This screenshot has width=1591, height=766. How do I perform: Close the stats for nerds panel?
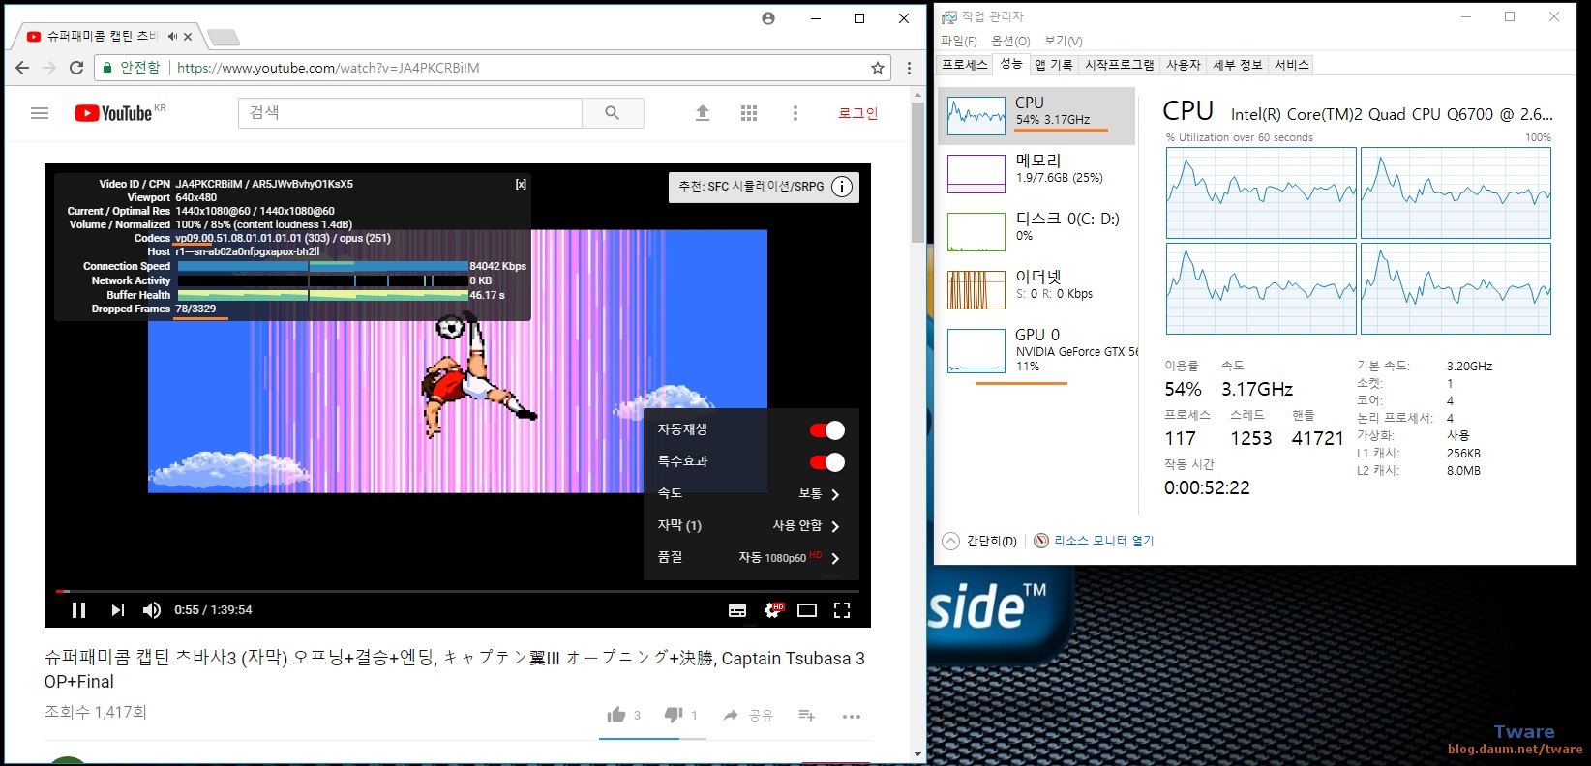tap(521, 184)
